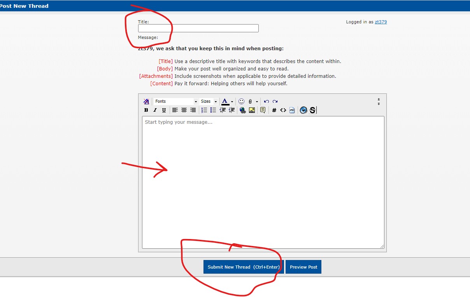Image resolution: width=470 pixels, height=297 pixels.
Task: Toggle bold formatting
Action: coord(146,110)
